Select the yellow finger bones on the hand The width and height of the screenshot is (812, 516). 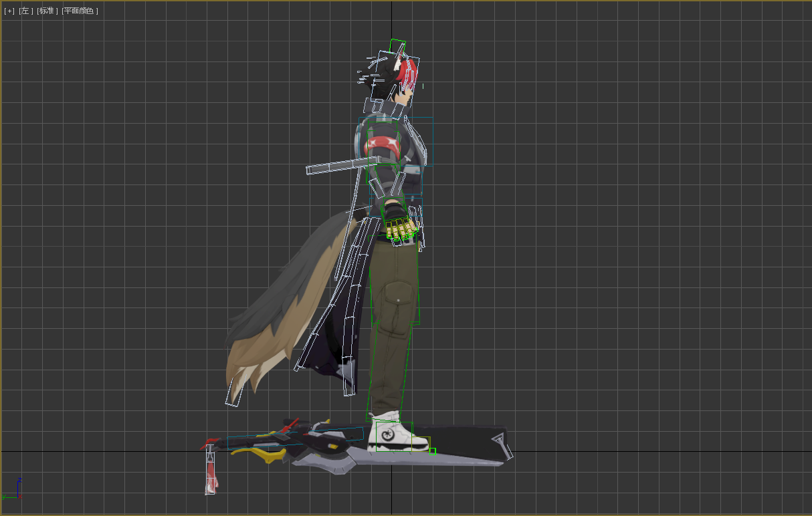tap(401, 231)
